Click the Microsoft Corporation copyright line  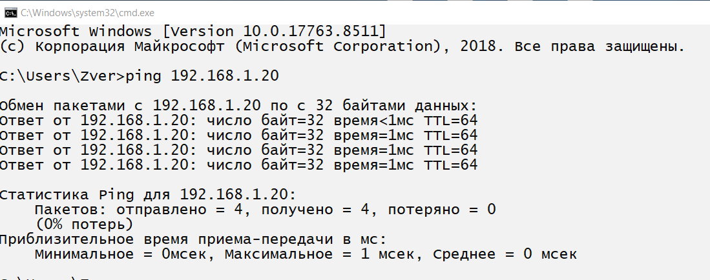(342, 46)
